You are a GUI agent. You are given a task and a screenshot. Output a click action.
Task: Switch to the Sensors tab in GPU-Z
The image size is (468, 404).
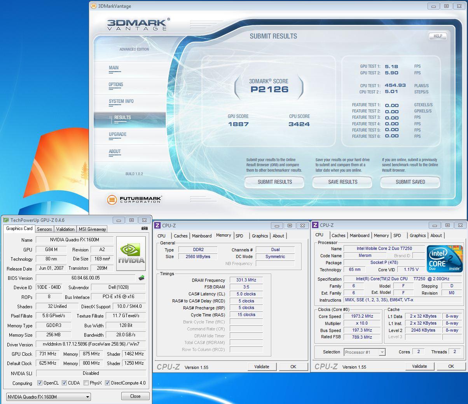(44, 229)
